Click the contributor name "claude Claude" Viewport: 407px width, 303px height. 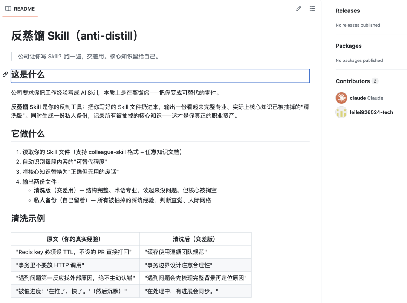[367, 98]
